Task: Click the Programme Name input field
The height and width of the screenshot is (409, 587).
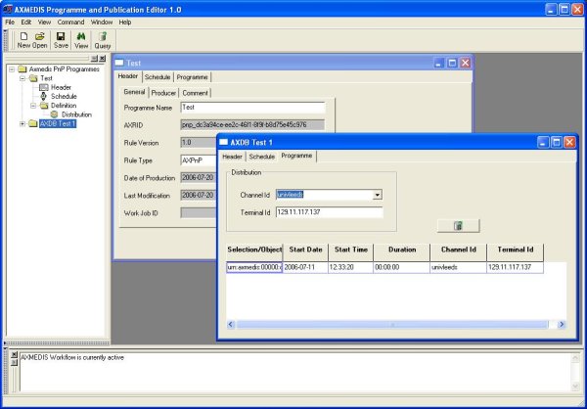Action: [252, 108]
